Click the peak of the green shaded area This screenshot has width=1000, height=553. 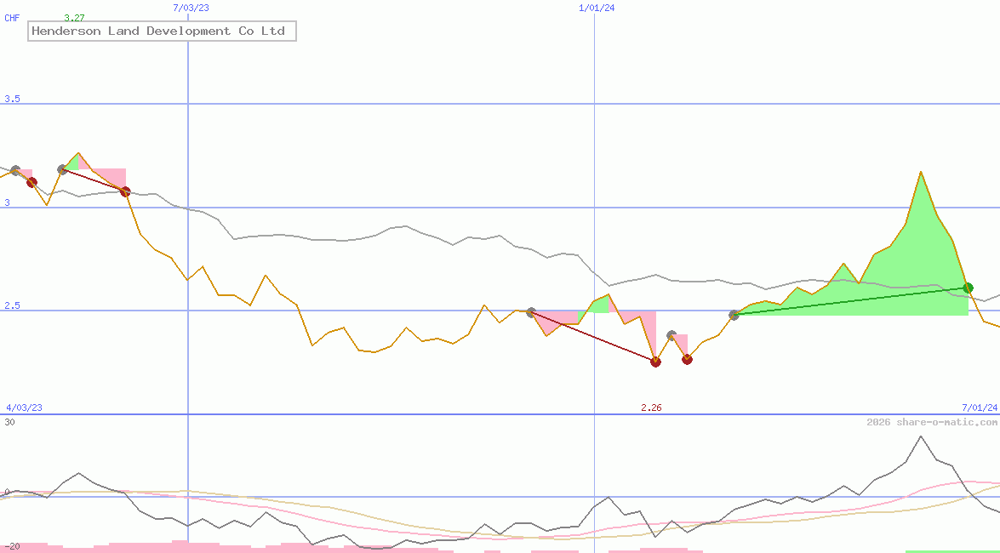[920, 173]
